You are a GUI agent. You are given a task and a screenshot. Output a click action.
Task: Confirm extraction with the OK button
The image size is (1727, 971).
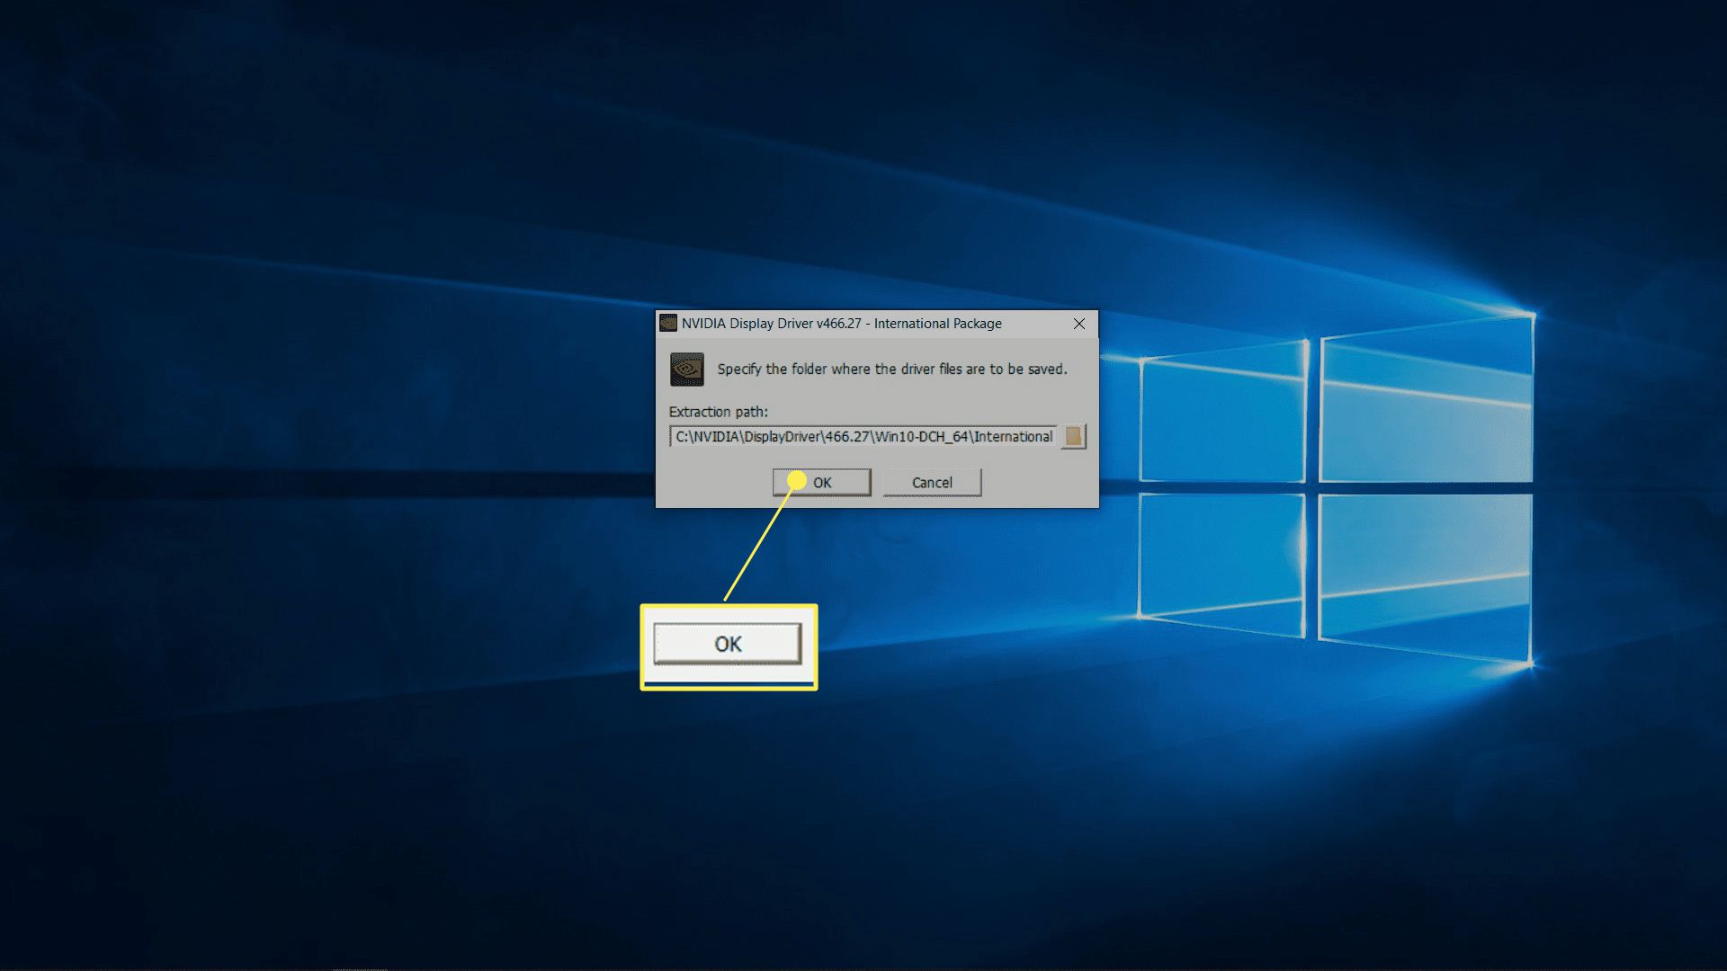[x=821, y=483]
